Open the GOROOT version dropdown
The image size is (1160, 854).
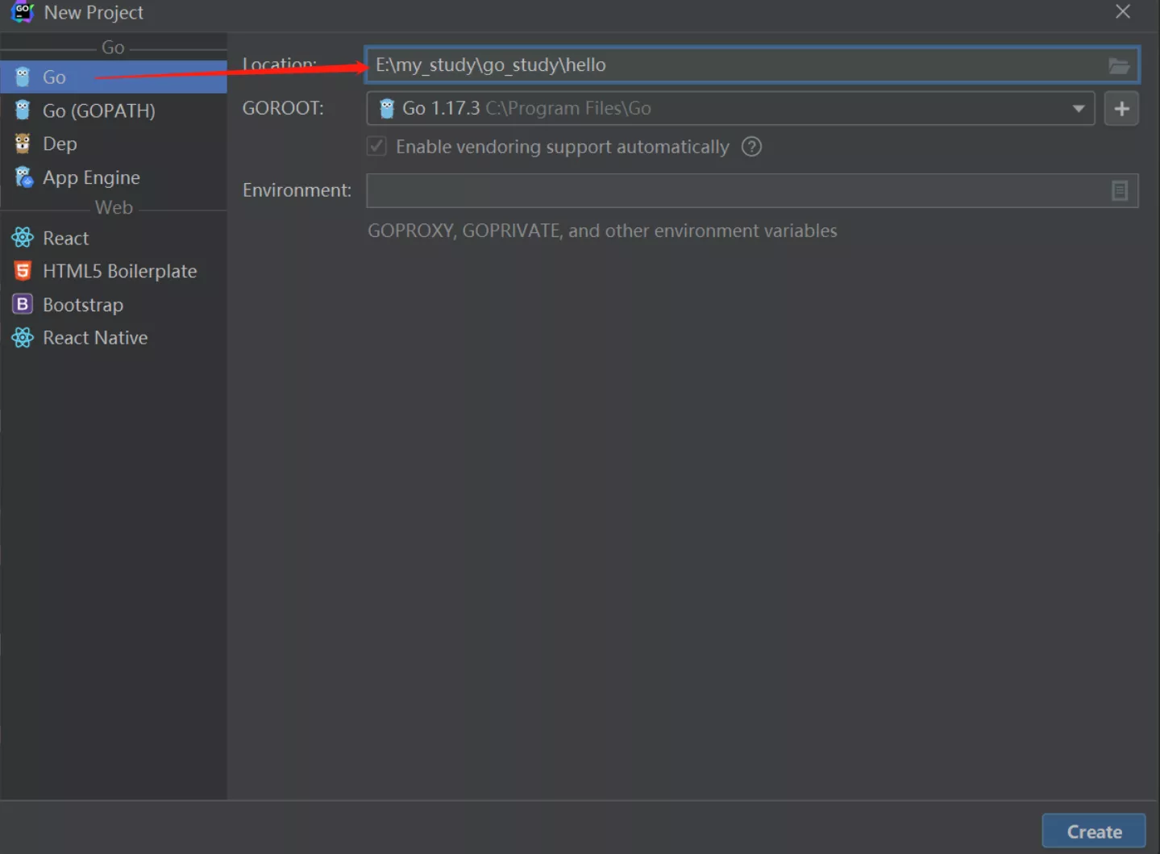[1079, 109]
